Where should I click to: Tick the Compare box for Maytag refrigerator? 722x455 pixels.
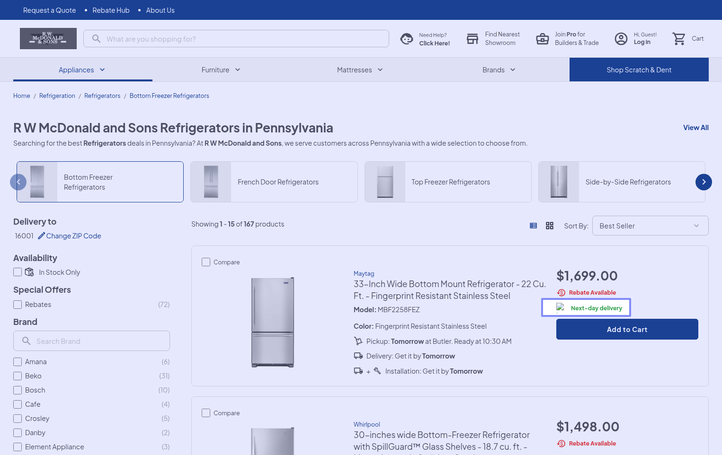(x=206, y=262)
